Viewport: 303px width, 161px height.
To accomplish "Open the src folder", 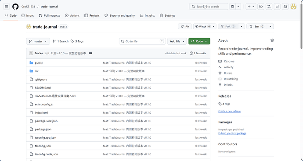I will pyautogui.click(x=37, y=71).
